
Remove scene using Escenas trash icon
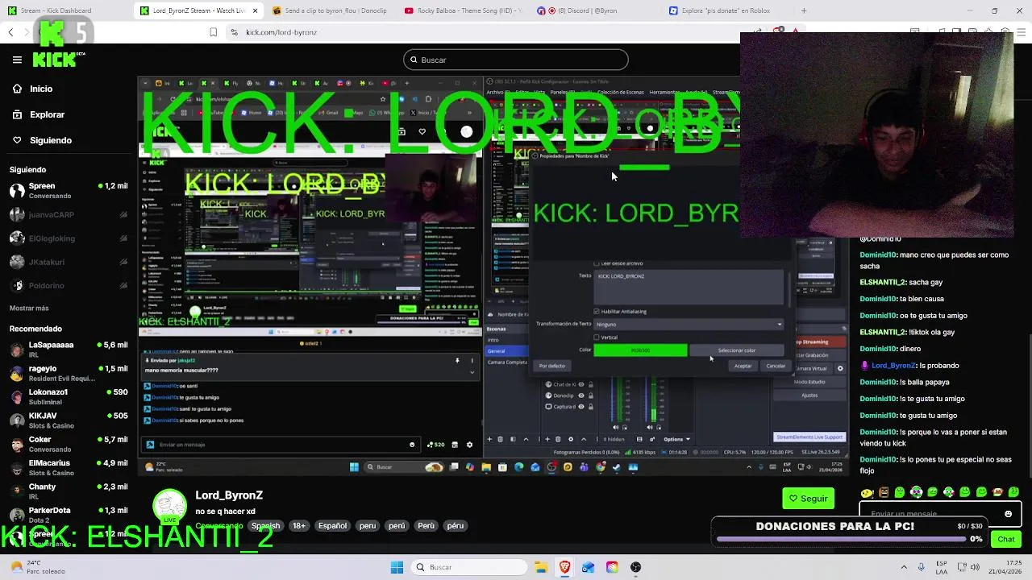pyautogui.click(x=500, y=439)
